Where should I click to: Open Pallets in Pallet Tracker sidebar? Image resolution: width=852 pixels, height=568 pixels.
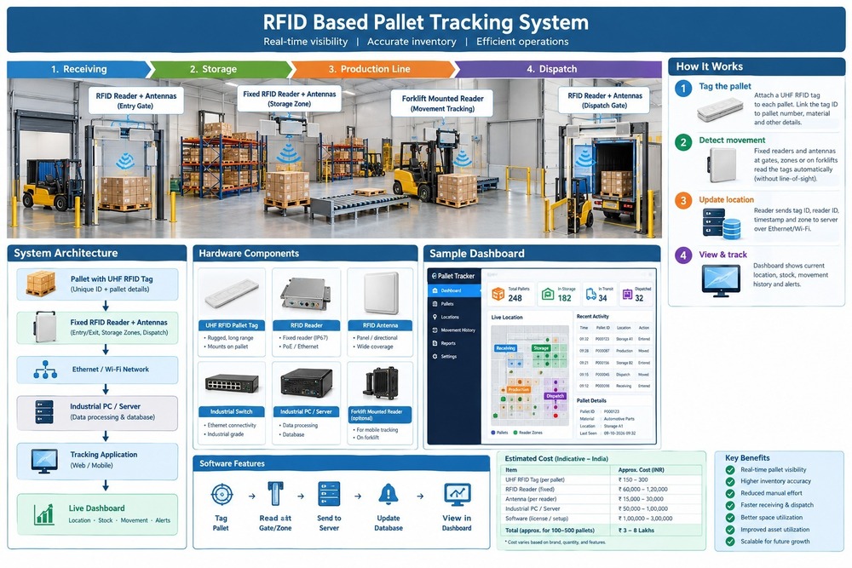454,303
